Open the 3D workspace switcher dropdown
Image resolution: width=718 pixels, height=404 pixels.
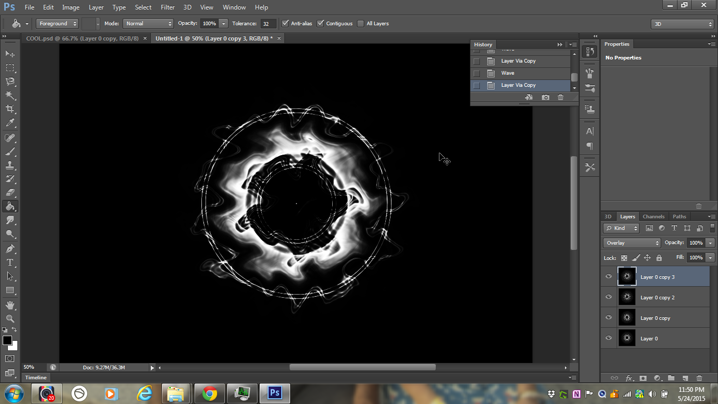click(682, 24)
